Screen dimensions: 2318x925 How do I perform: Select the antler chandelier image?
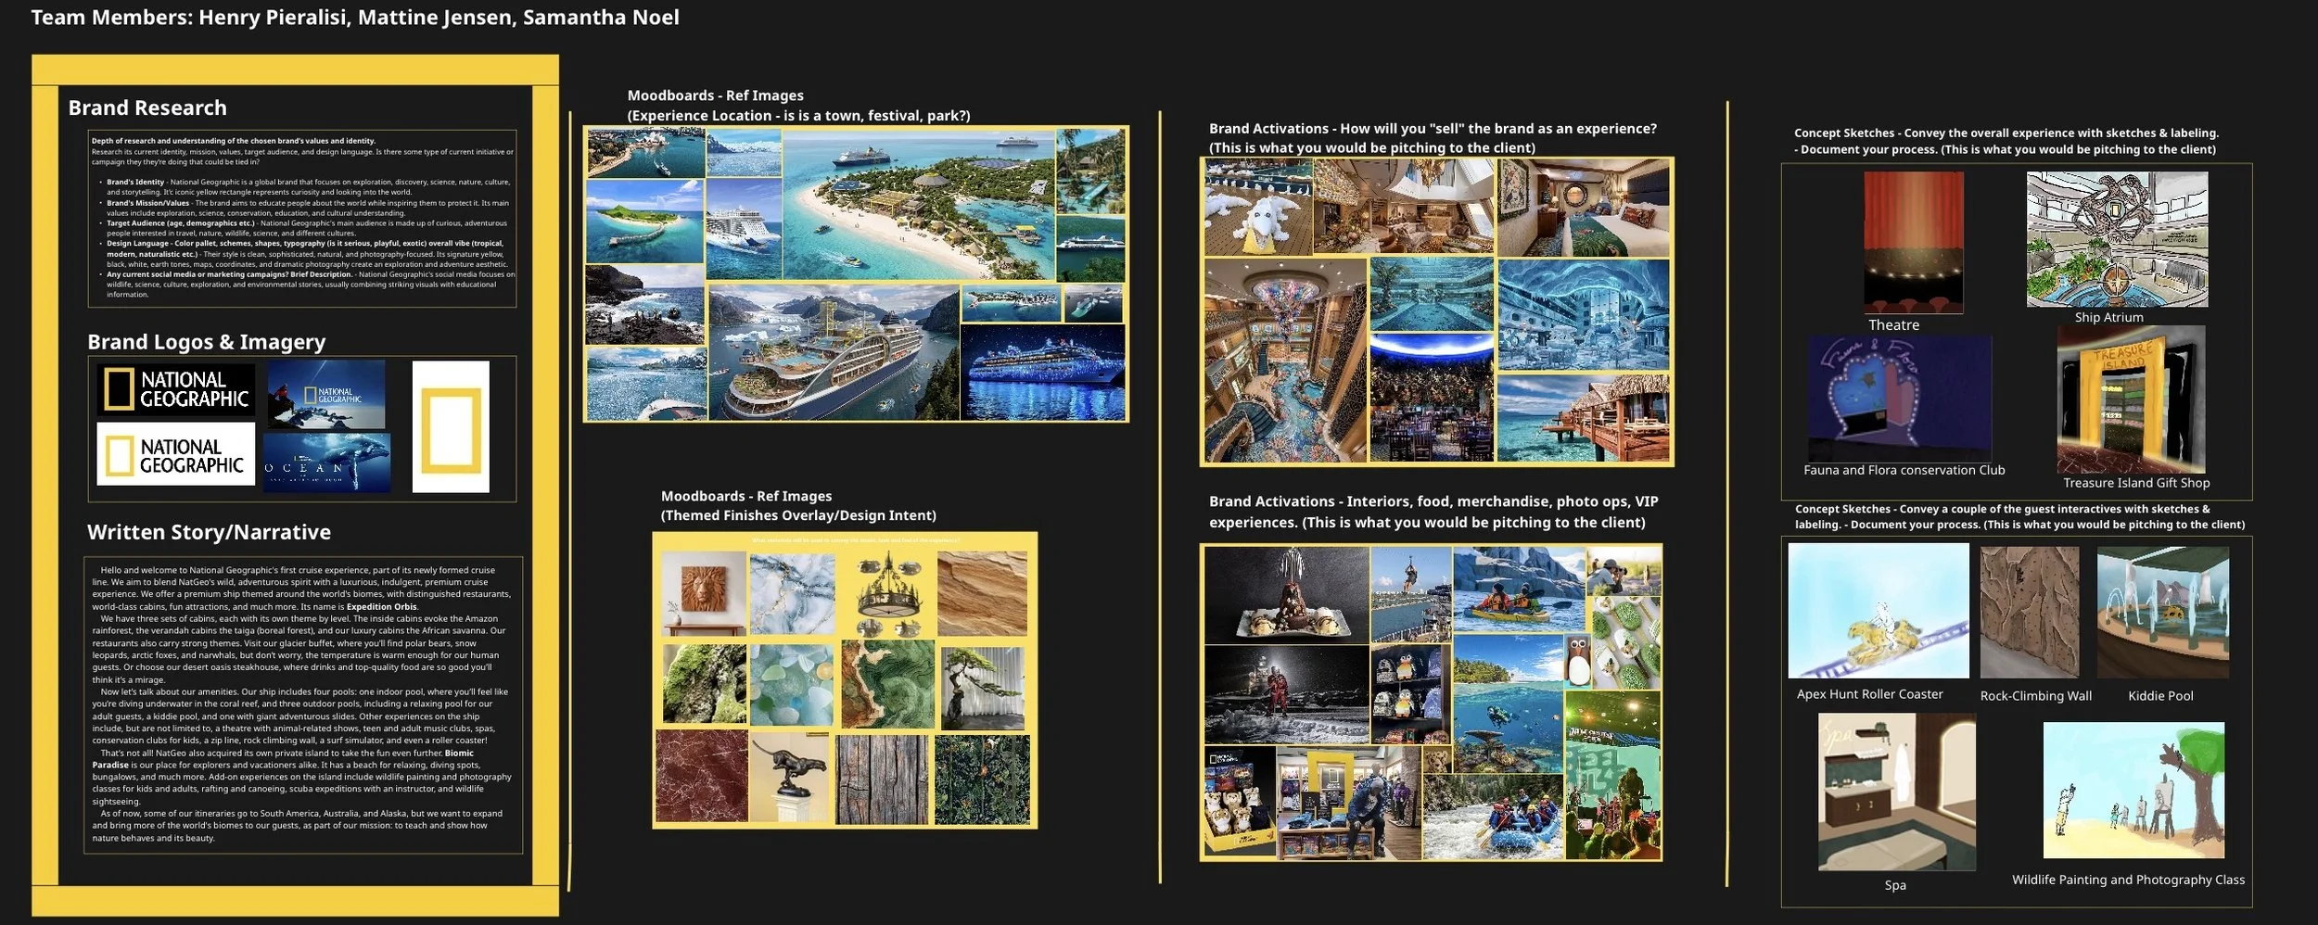[x=887, y=593]
